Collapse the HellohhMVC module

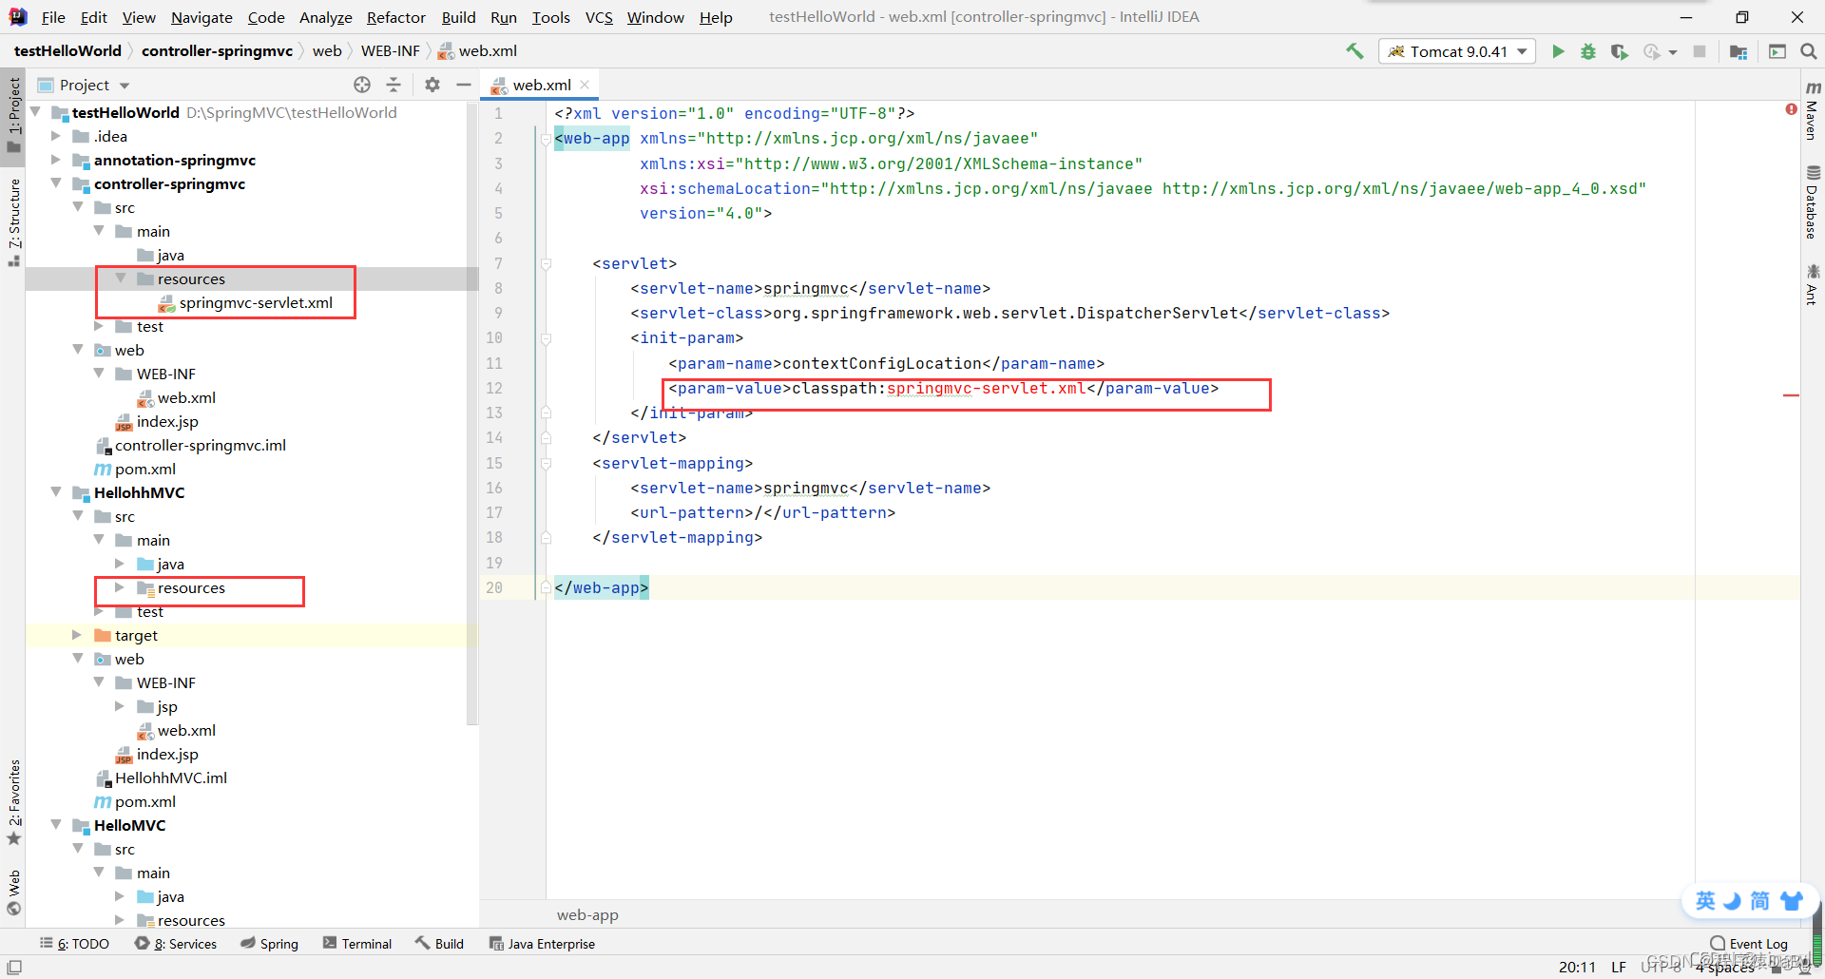click(x=56, y=492)
